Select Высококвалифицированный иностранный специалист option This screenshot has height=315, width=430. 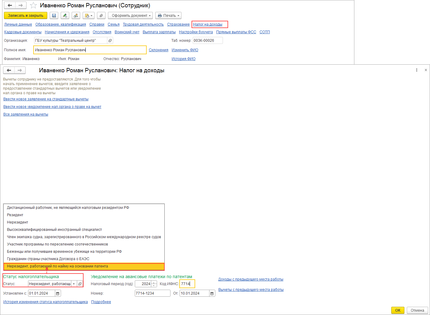tap(84, 230)
